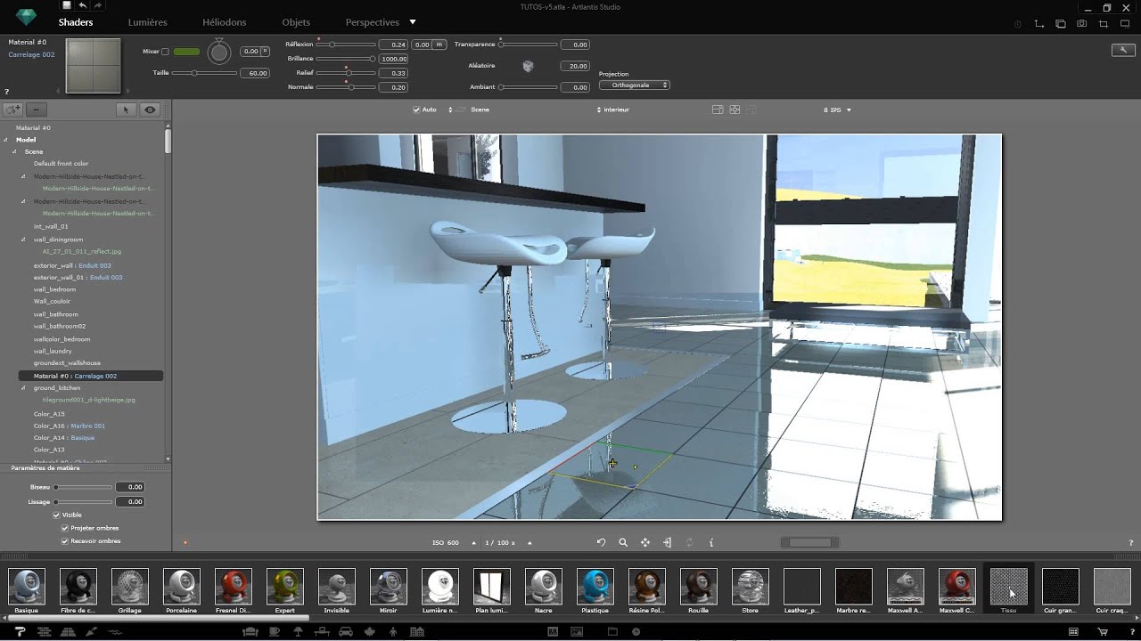Toggle the Visible checkbox
Viewport: 1141px width, 641px height.
pos(56,515)
